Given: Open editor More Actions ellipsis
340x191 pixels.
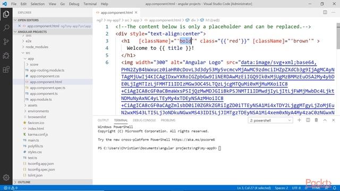Looking at the screenshot, I should (x=333, y=12).
